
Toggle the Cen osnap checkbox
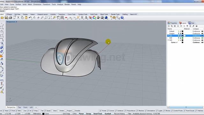[x=22, y=111]
